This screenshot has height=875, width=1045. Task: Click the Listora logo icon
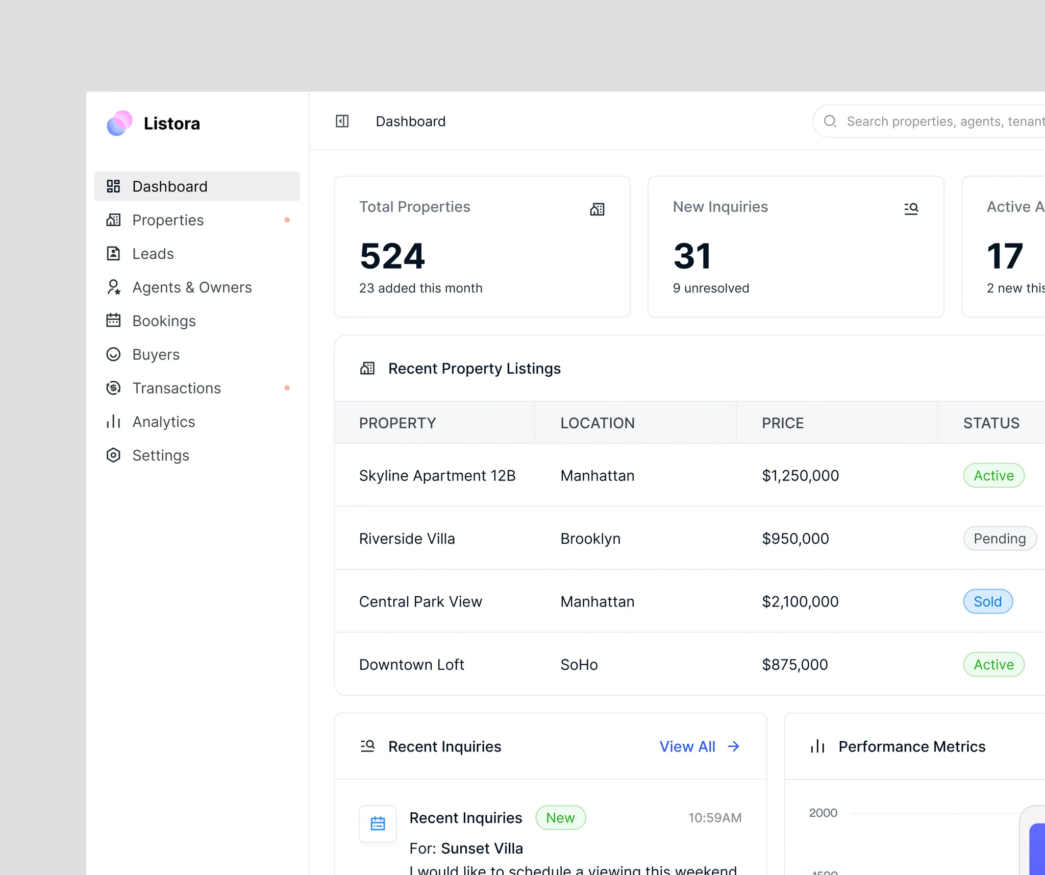[119, 123]
